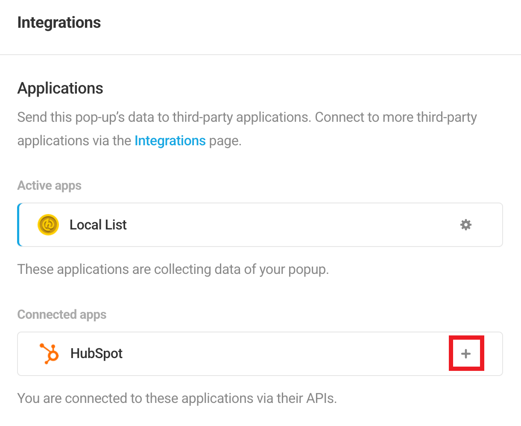Click 'These applications are collecting data' text

click(173, 270)
